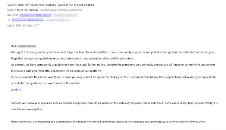Click the "complete our investigation." line

pyautogui.click(x=27, y=109)
